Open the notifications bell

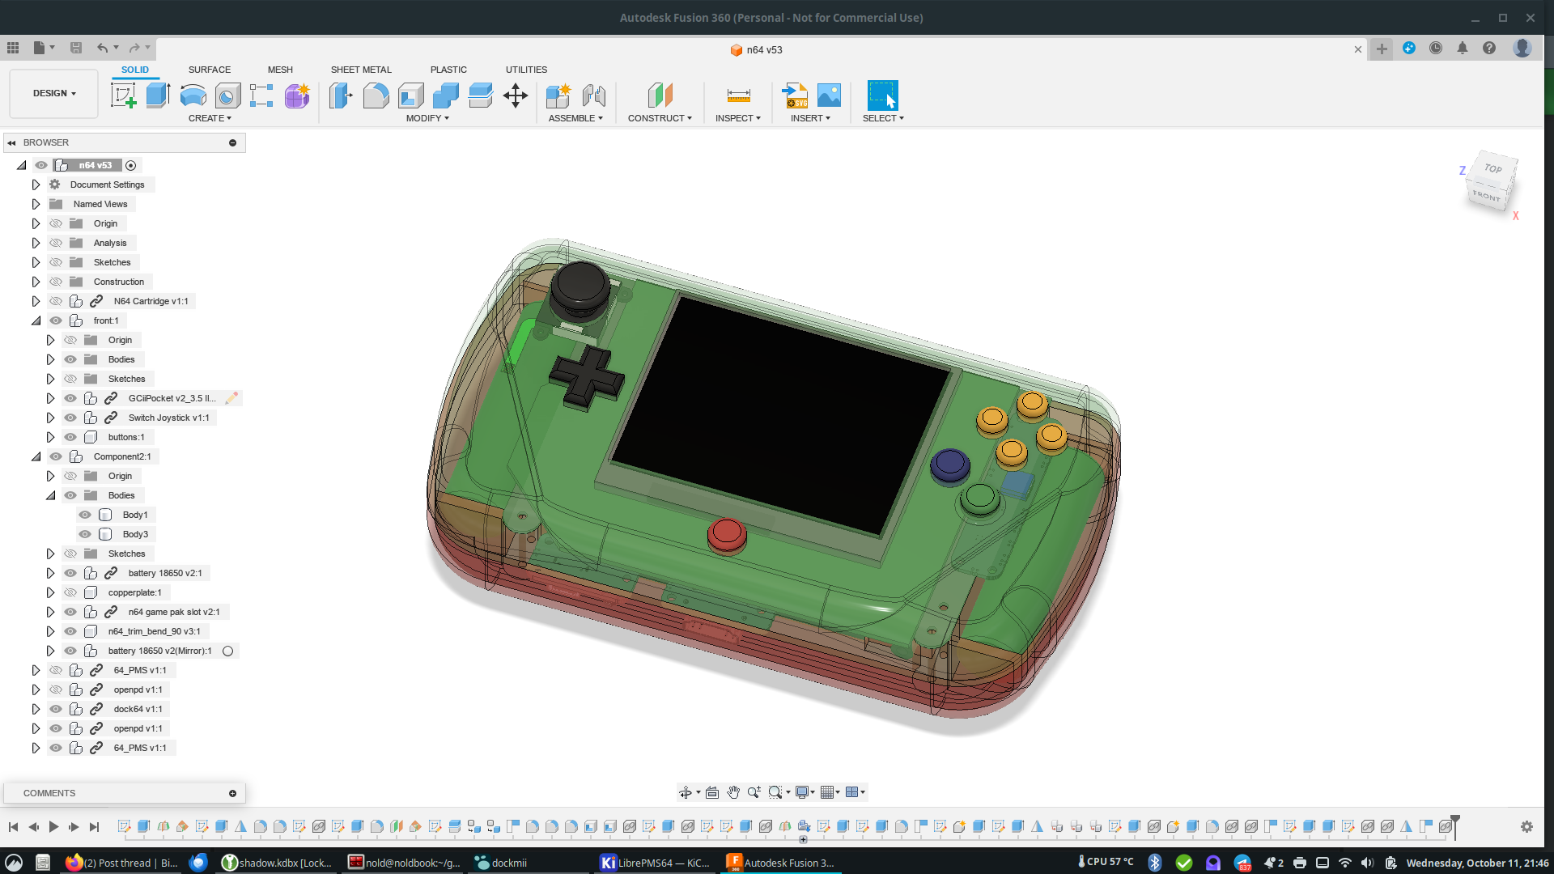tap(1463, 49)
